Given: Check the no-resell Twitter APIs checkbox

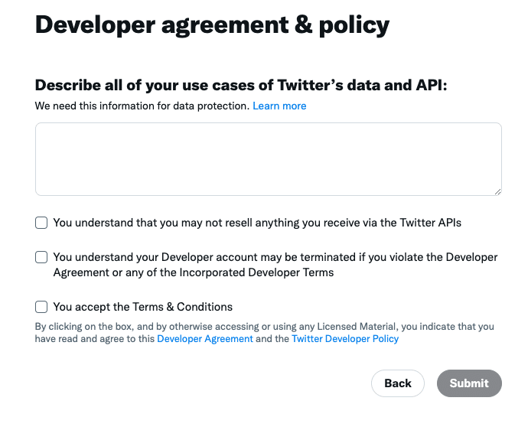Looking at the screenshot, I should coord(41,223).
